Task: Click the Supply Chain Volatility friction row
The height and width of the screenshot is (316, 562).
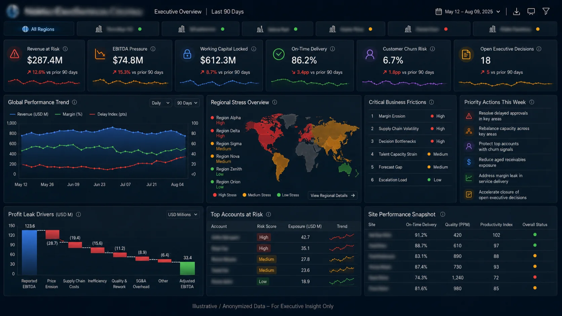Action: point(410,129)
